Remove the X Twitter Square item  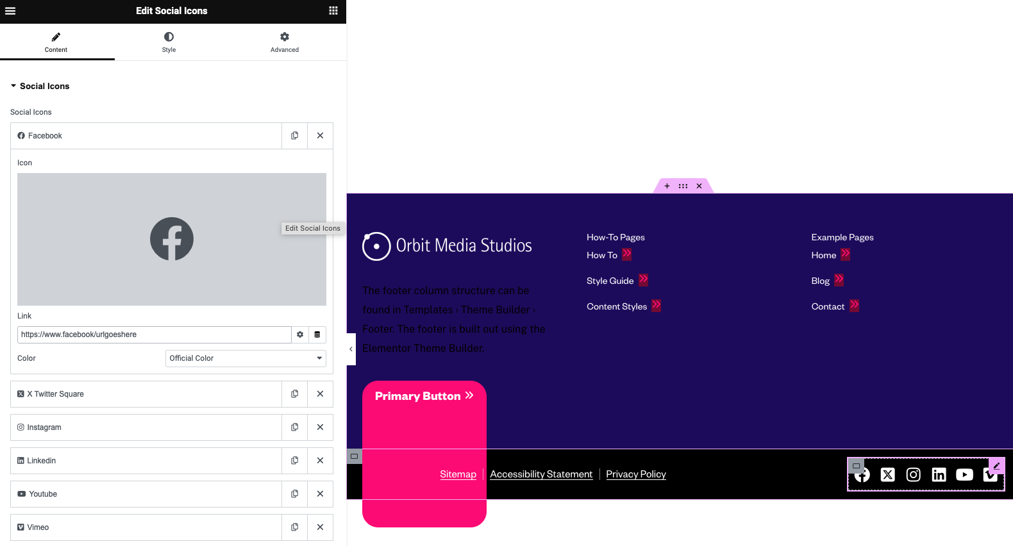(320, 394)
